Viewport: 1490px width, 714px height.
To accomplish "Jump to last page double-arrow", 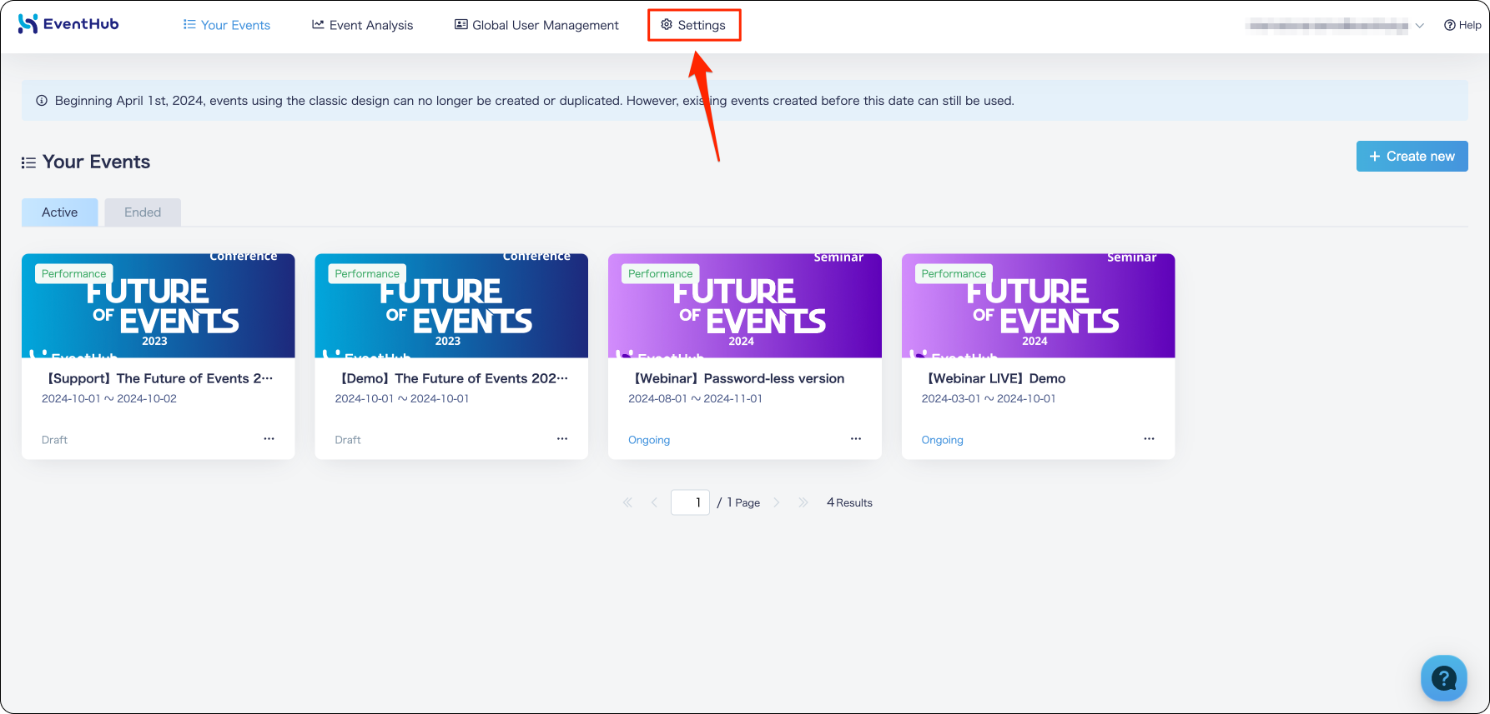I will point(803,502).
